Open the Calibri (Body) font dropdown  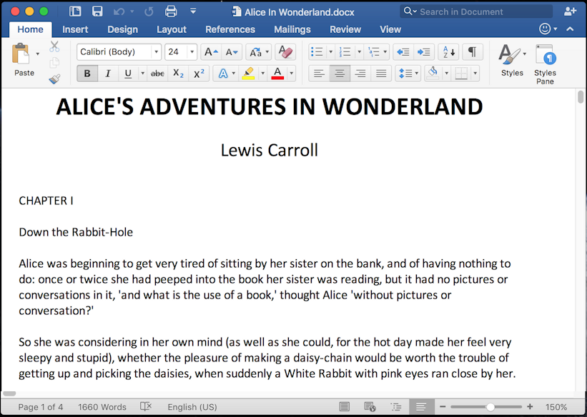tap(156, 52)
